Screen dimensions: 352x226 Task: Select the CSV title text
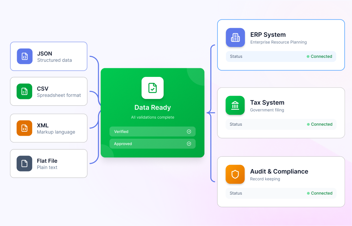(42, 89)
